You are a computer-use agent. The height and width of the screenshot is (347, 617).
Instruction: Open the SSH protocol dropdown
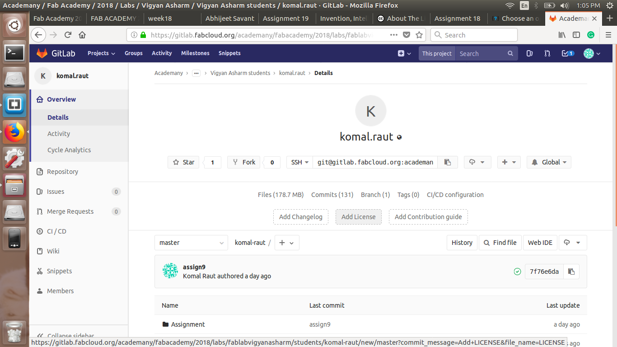click(300, 162)
